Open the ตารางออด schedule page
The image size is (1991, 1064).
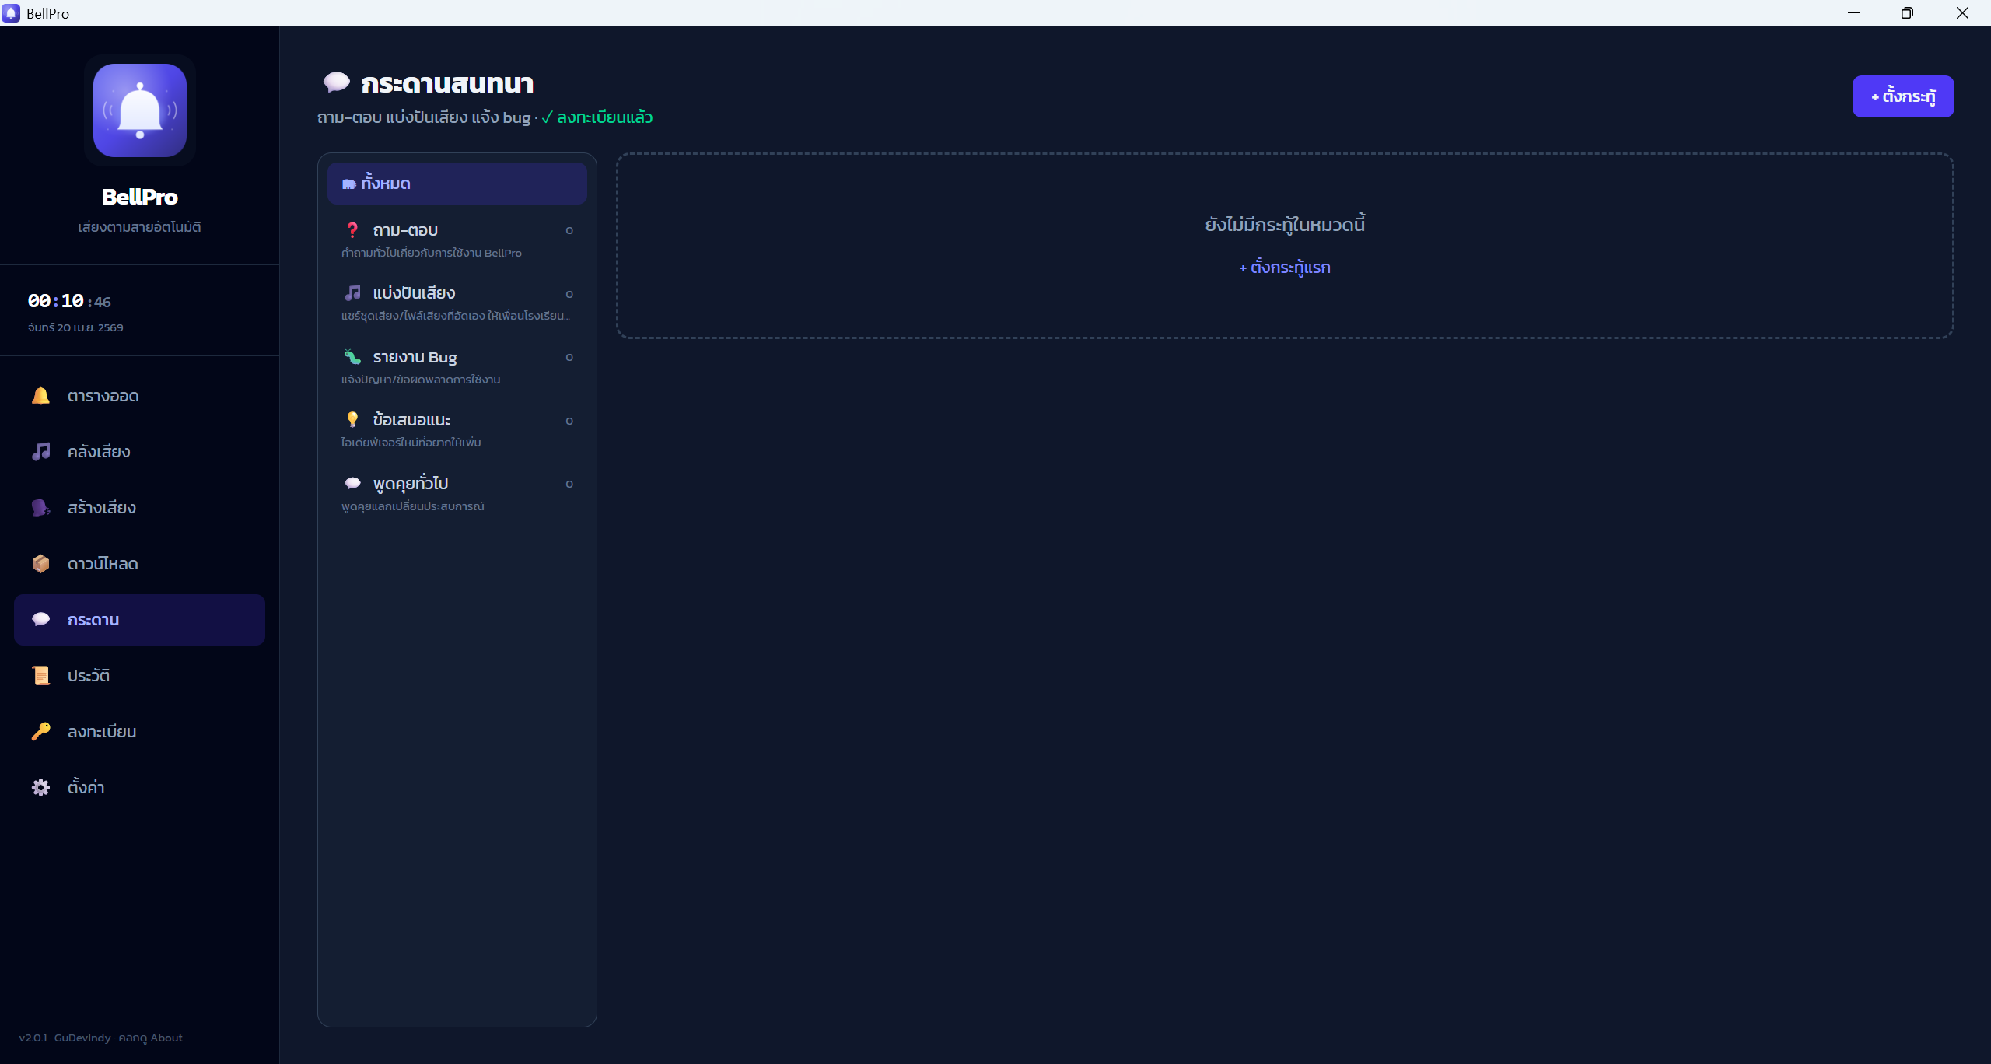pos(139,396)
